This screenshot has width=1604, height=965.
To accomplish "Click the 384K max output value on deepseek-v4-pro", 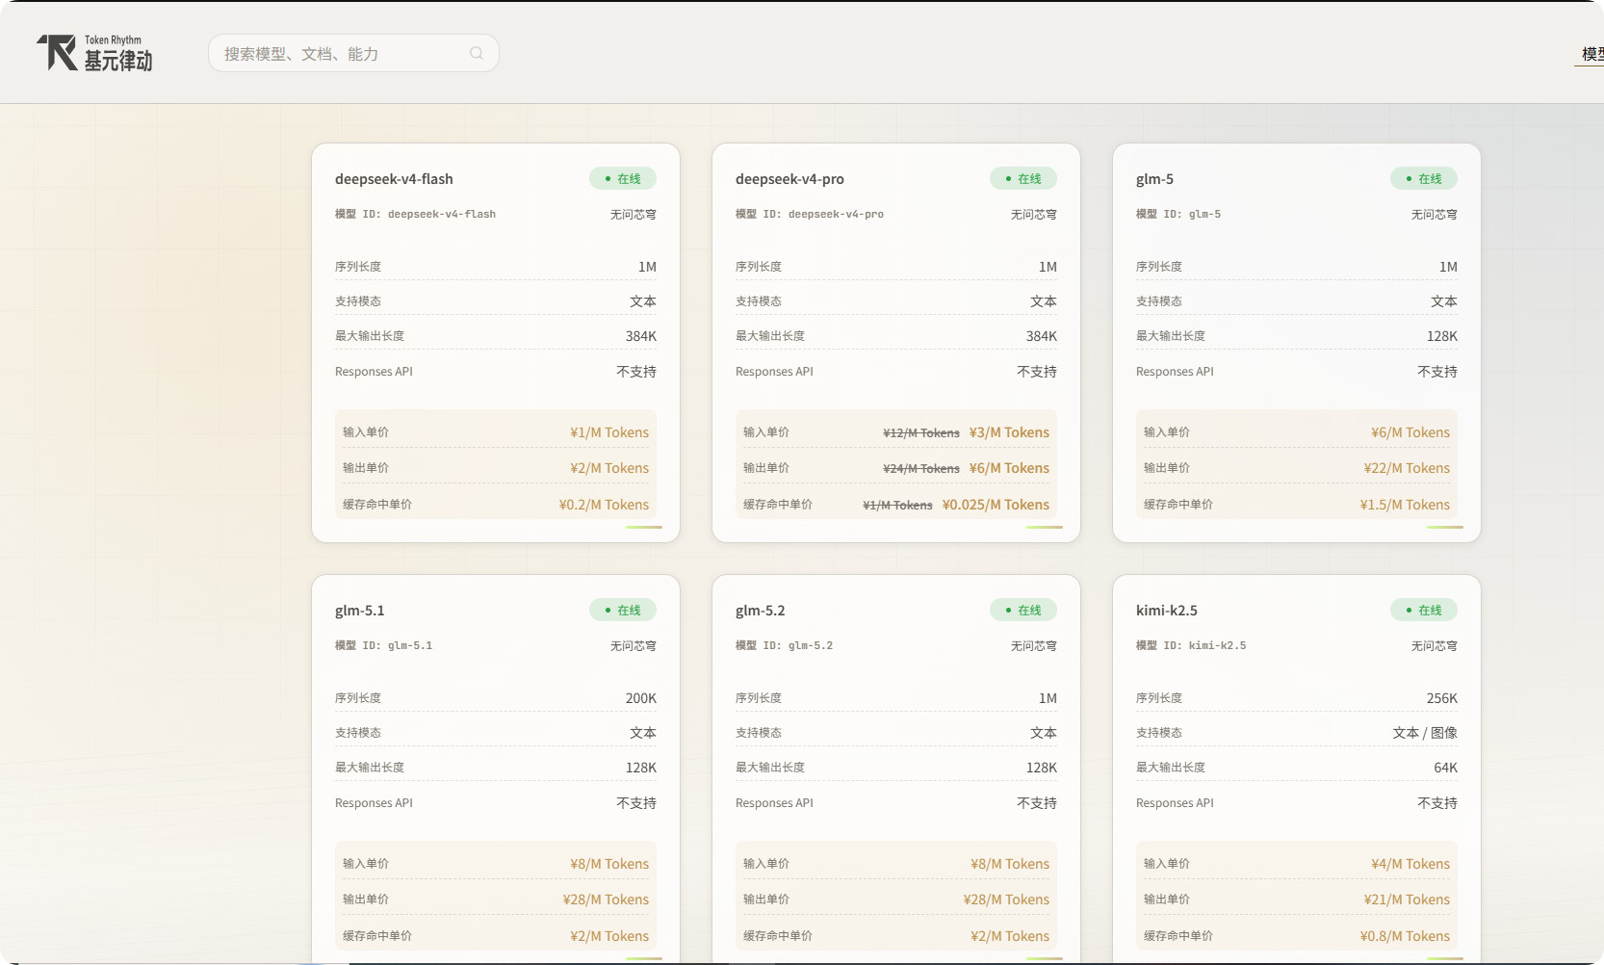I will pyautogui.click(x=1042, y=336).
